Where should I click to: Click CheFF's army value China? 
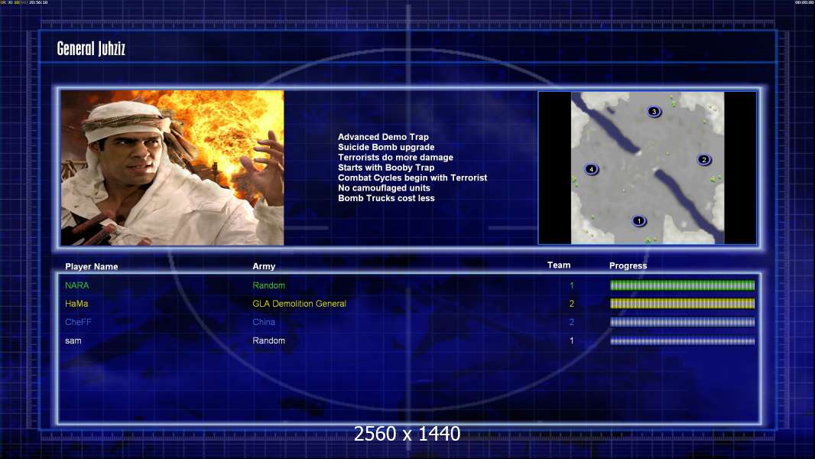point(264,322)
